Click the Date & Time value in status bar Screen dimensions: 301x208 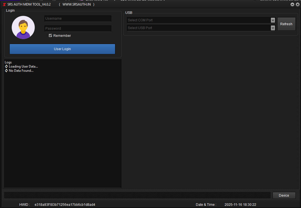240,205
